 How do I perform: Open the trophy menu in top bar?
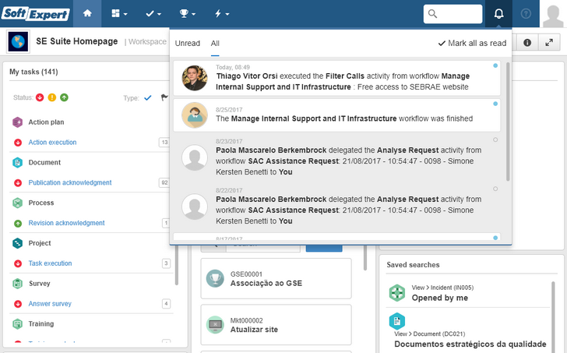point(187,14)
